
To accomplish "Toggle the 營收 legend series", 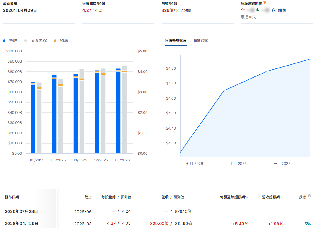I will click(x=10, y=41).
